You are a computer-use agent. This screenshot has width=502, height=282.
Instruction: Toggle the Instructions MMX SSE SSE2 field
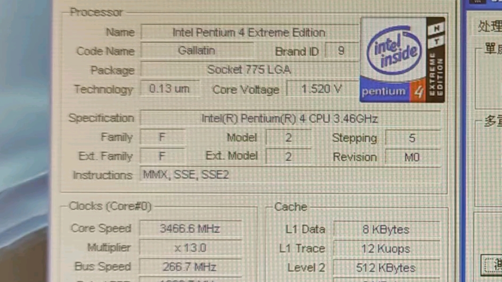[x=186, y=175]
